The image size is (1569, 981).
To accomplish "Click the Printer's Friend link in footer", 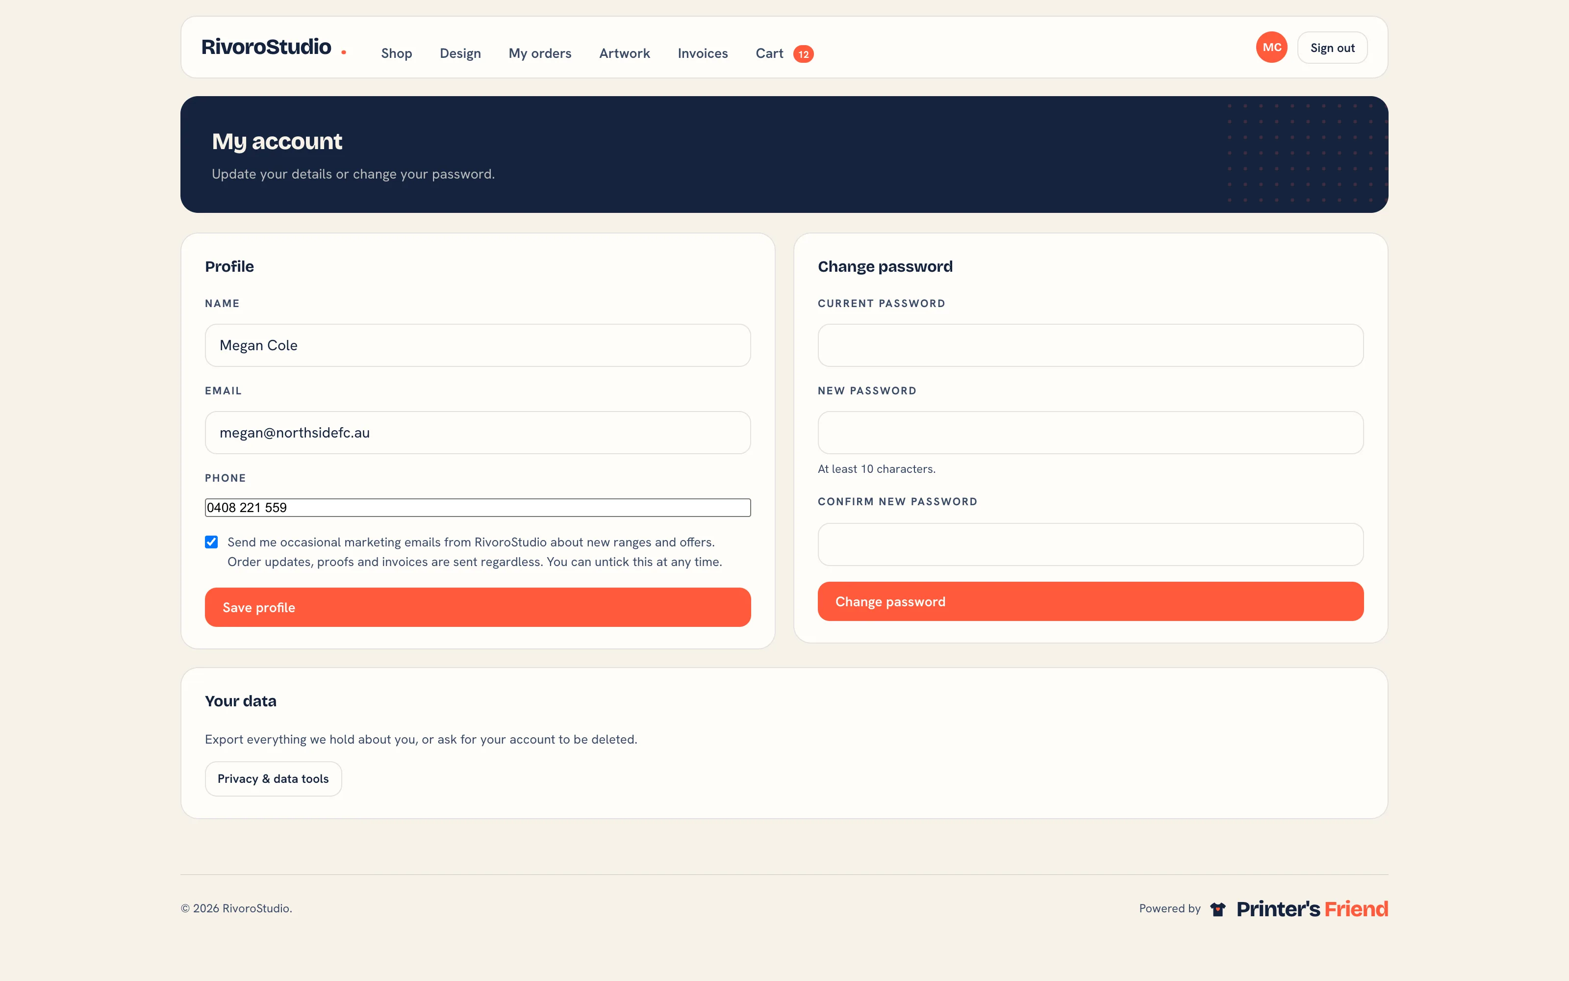I will point(1312,909).
